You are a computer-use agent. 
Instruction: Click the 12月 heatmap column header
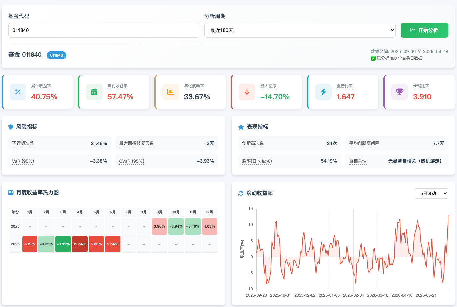(210, 212)
